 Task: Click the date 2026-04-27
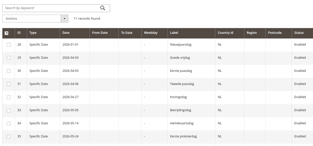tap(70, 97)
